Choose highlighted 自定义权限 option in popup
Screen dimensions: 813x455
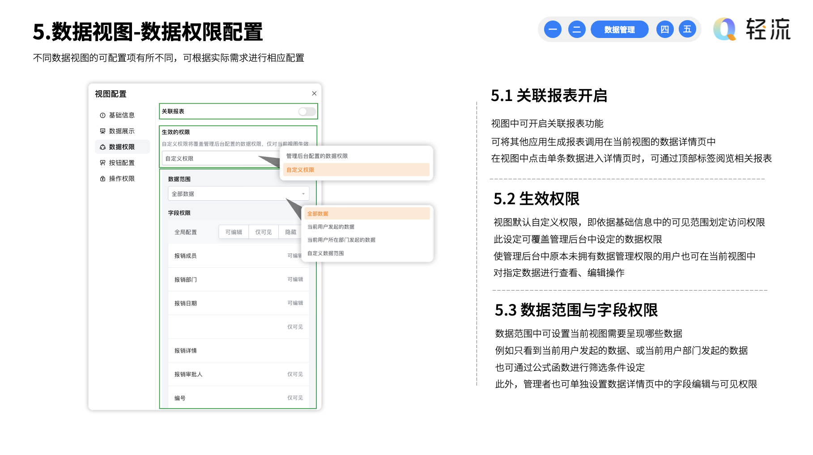tap(356, 170)
